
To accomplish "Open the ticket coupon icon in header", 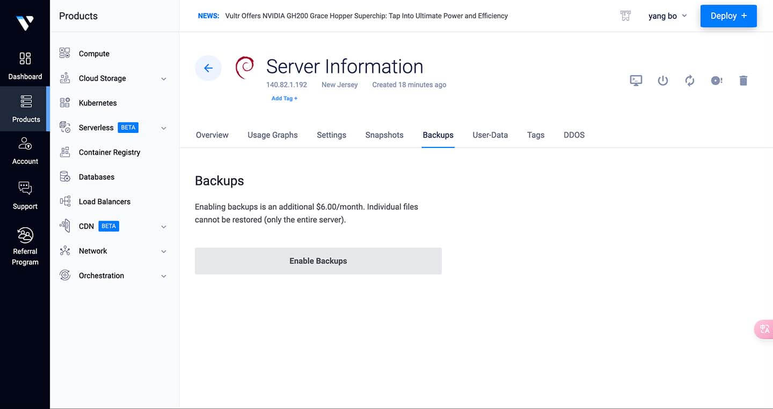I will pos(625,16).
